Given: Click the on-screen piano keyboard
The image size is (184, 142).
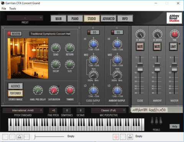Looking at the screenshot, I should (76, 124).
